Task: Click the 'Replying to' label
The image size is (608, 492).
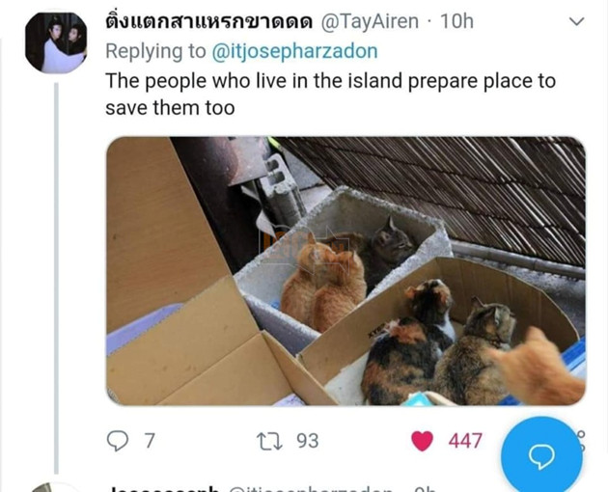Action: 155,51
